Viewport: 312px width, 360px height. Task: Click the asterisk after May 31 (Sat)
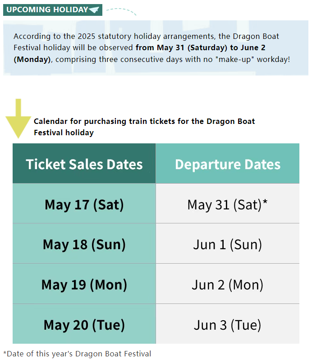(x=265, y=202)
